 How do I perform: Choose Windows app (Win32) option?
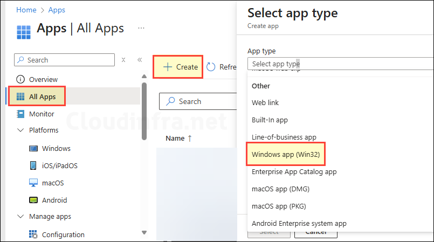(289, 154)
